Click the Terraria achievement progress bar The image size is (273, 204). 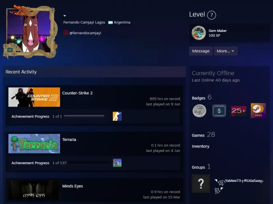[88, 163]
